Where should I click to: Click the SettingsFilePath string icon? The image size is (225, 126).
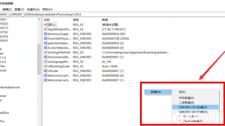coord(45,53)
